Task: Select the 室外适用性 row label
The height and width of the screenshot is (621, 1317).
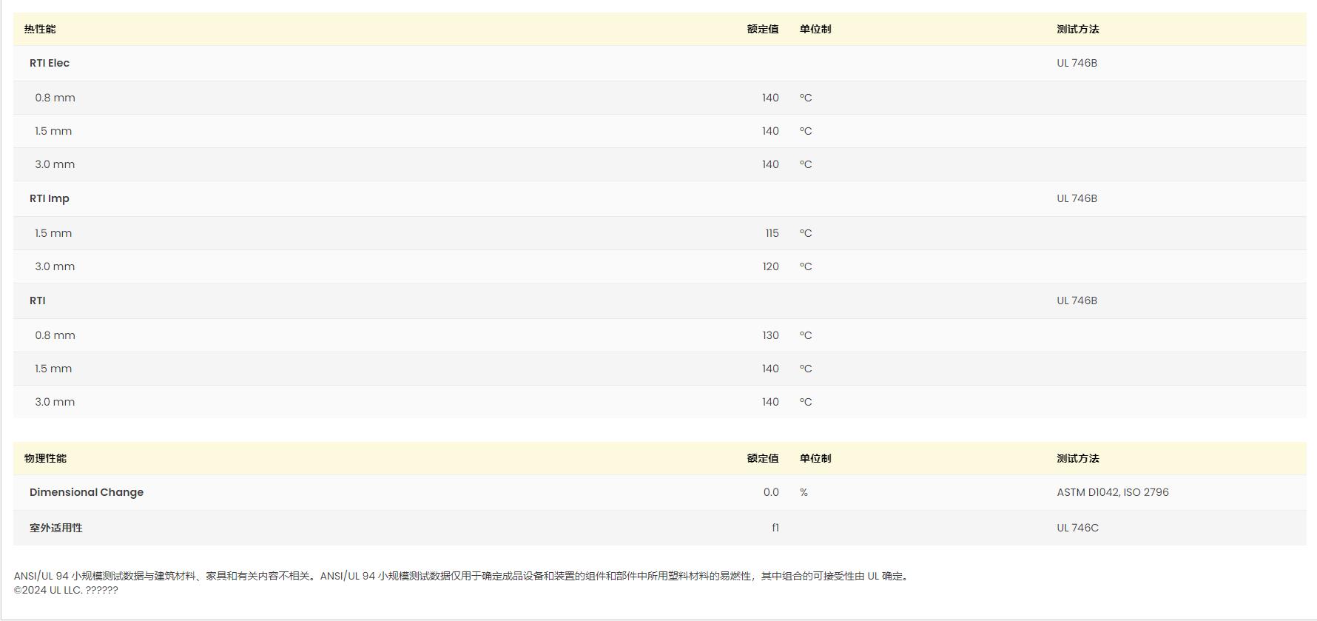Action: 56,528
